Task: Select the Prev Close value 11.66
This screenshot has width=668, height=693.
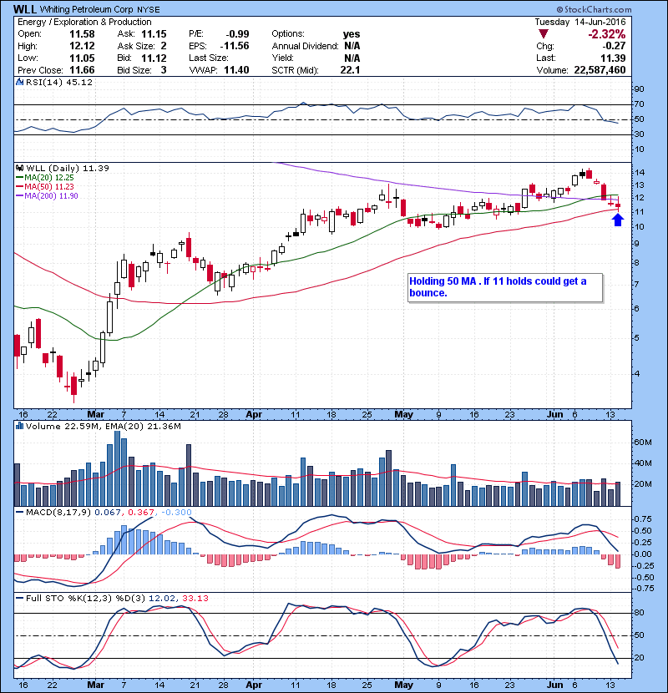Action: click(x=82, y=70)
